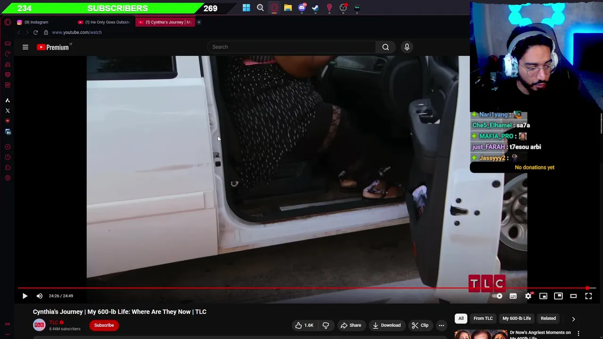This screenshot has height=339, width=603.
Task: Share the Cynthia's Journey video
Action: [350, 325]
